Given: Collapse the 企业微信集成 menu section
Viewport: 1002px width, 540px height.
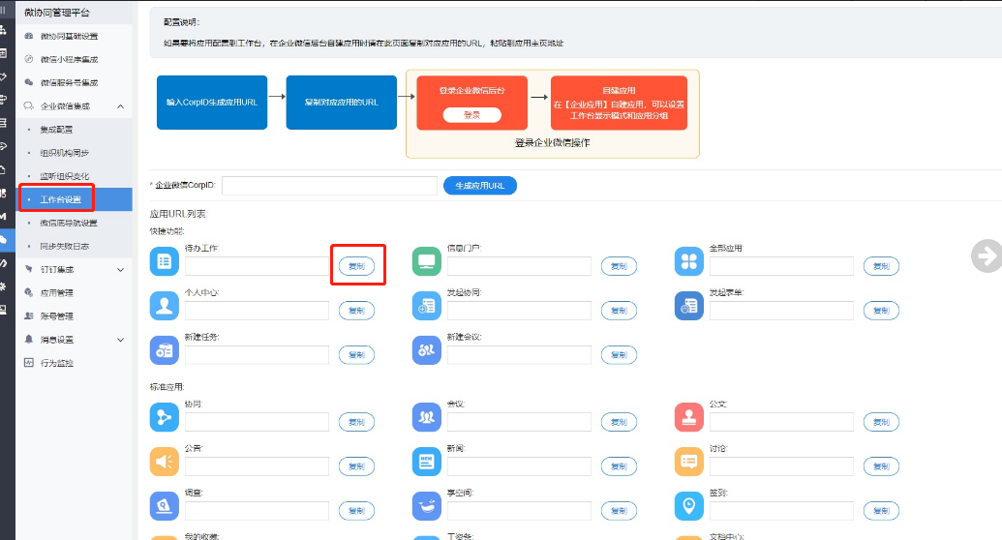Looking at the screenshot, I should click(x=120, y=106).
